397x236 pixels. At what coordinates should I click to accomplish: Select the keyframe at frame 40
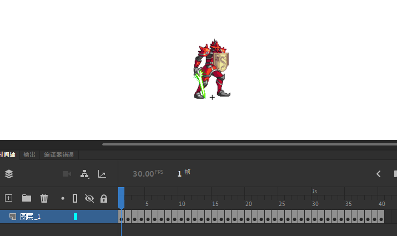(381, 217)
